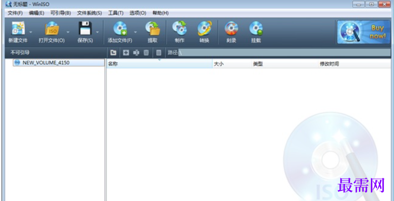The height and width of the screenshot is (201, 394).
Task: Click the 挂载 (mount) disc icon
Action: (256, 28)
